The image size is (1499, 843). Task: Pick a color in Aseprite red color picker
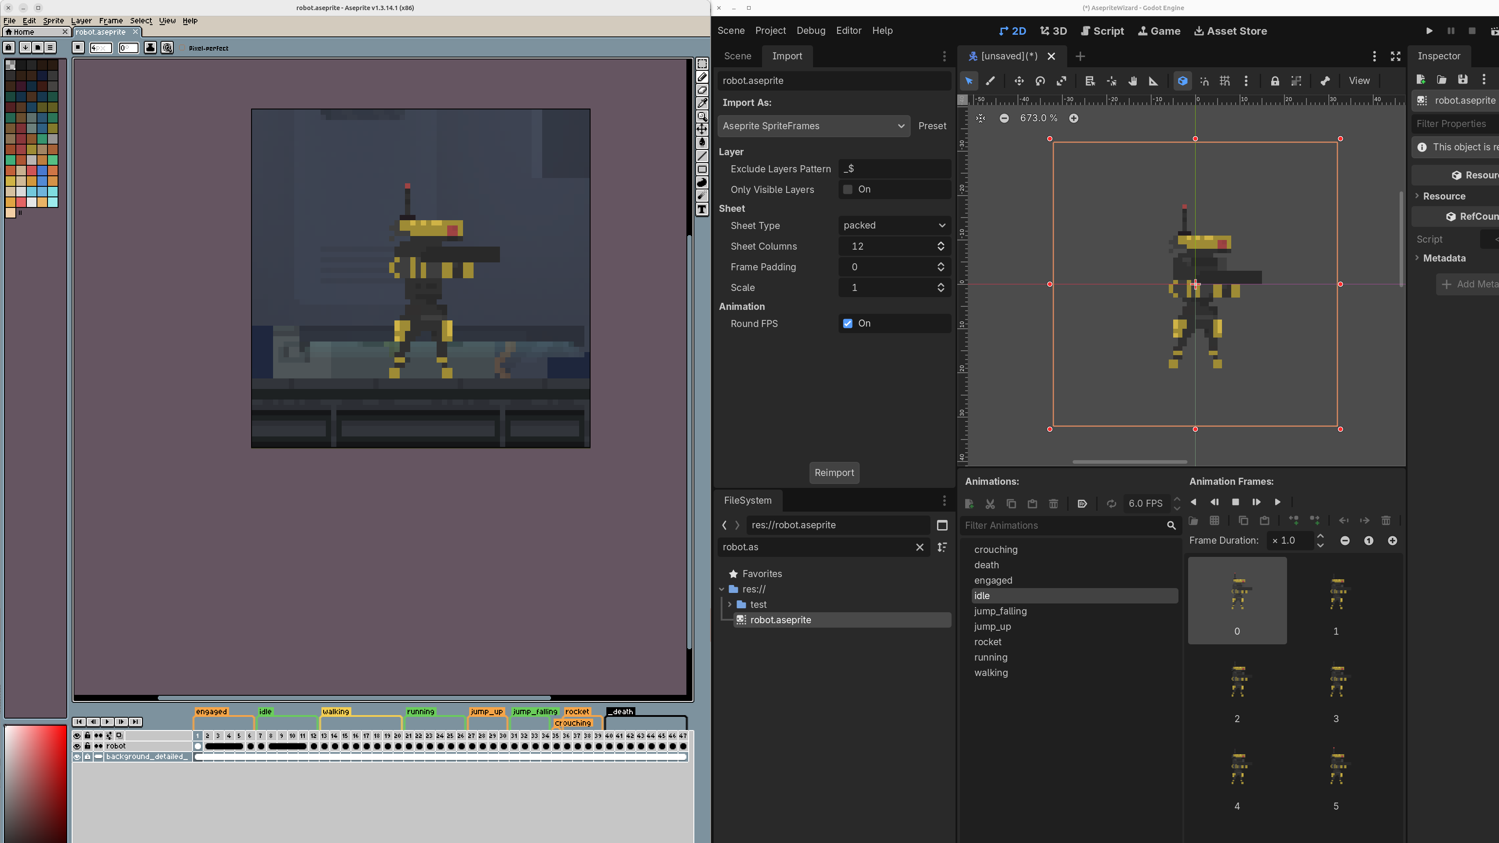(35, 783)
